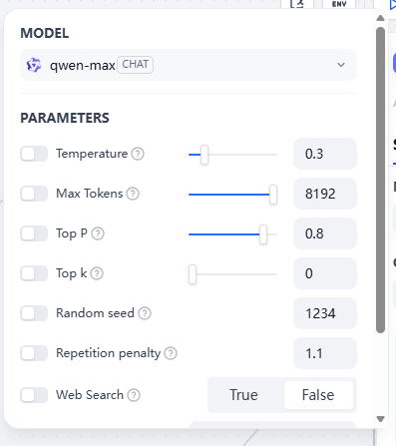Select True for Web Search
Viewport: 396px width, 446px height.
(243, 395)
